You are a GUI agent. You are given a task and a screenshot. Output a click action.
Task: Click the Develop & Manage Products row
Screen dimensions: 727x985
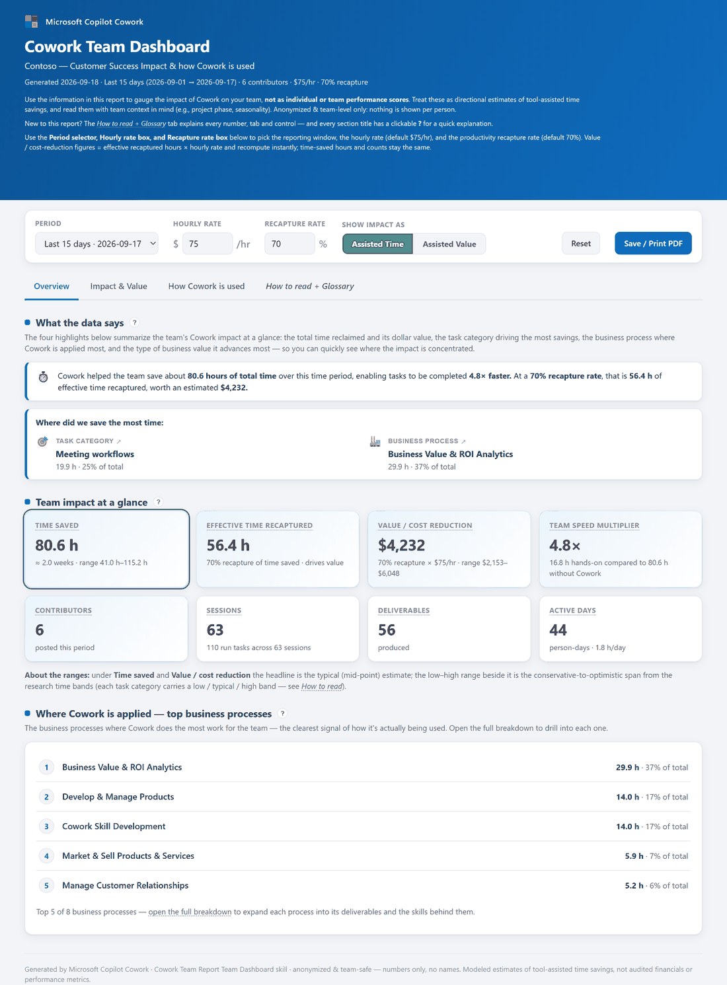(x=363, y=797)
